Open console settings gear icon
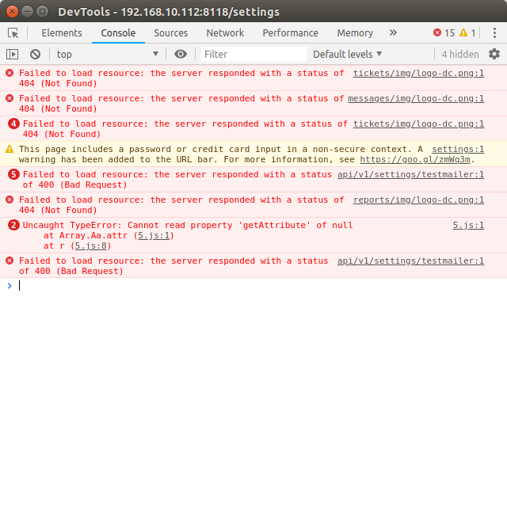507x529 pixels. pos(494,54)
